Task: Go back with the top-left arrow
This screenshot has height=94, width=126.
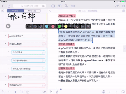Action: (x=3, y=6)
